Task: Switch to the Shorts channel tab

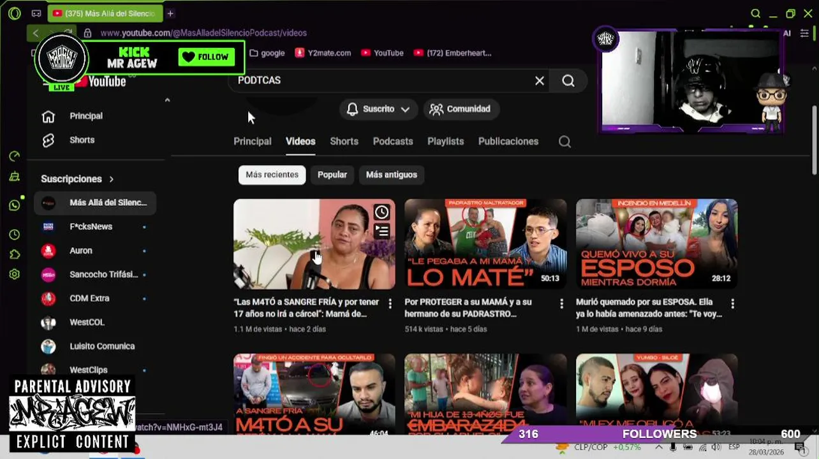Action: tap(344, 142)
